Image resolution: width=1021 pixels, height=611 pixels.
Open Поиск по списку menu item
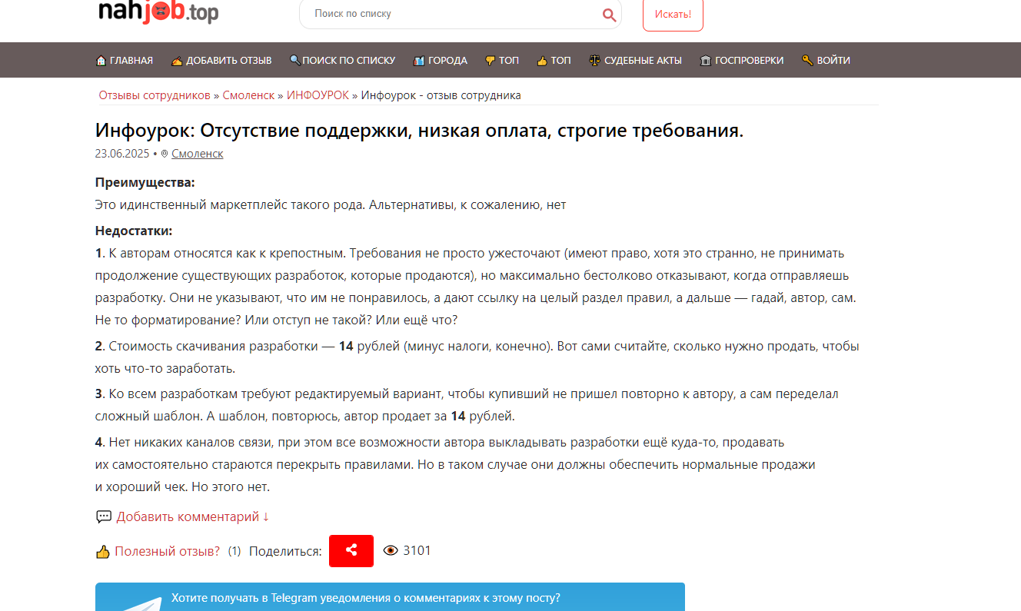tap(342, 61)
